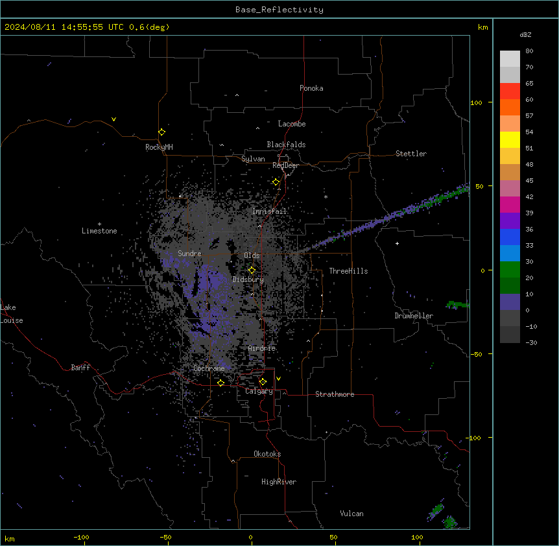Click the yellow V marker east of Calgary
The height and width of the screenshot is (546, 559).
click(278, 379)
